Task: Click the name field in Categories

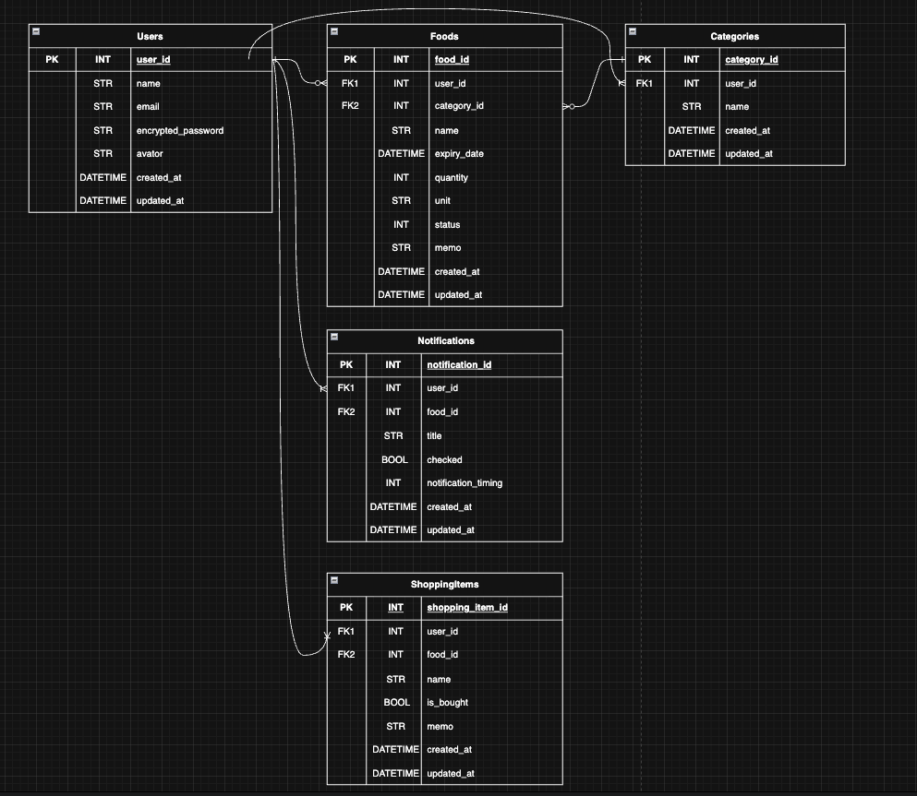Action: pyautogui.click(x=737, y=106)
